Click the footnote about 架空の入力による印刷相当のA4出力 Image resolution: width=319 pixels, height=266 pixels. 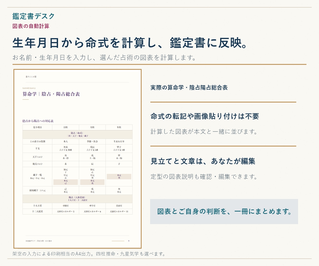(x=89, y=254)
